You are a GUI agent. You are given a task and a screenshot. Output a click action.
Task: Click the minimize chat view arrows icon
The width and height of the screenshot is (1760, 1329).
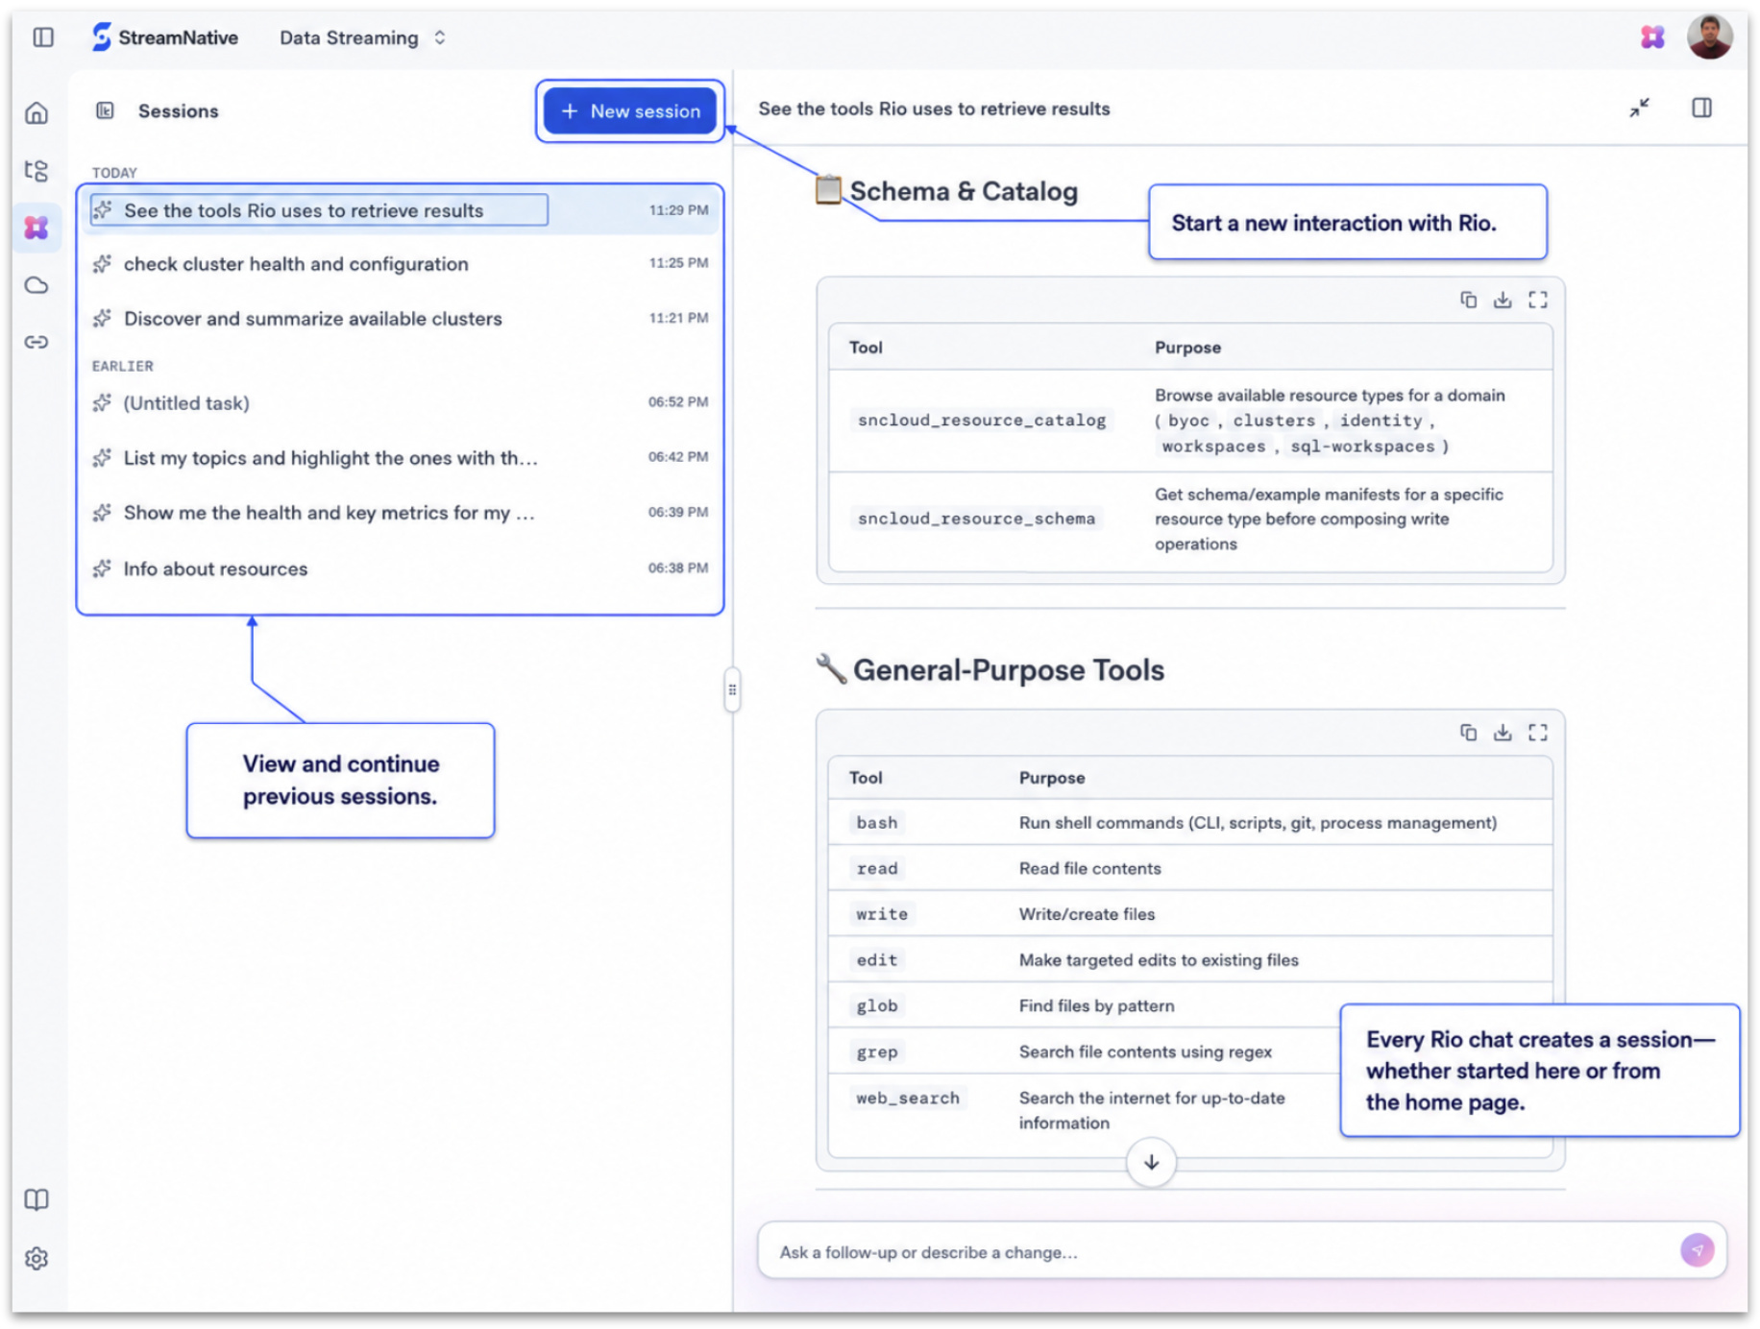[1639, 108]
